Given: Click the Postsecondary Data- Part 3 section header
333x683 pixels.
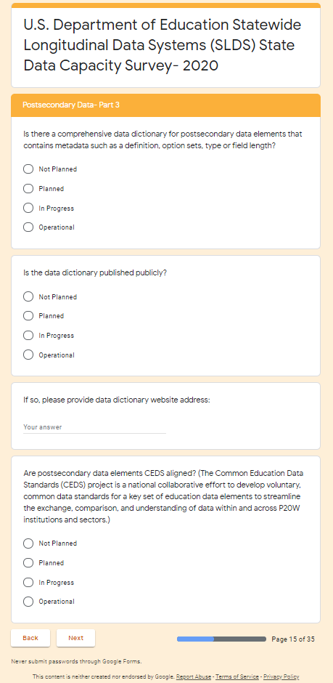Looking at the screenshot, I should pos(165,105).
